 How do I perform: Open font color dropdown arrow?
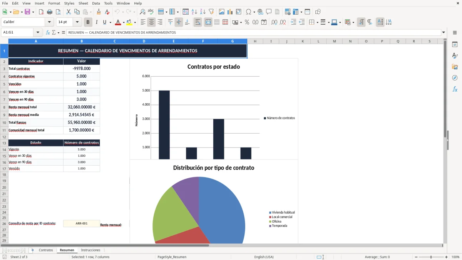click(x=124, y=22)
